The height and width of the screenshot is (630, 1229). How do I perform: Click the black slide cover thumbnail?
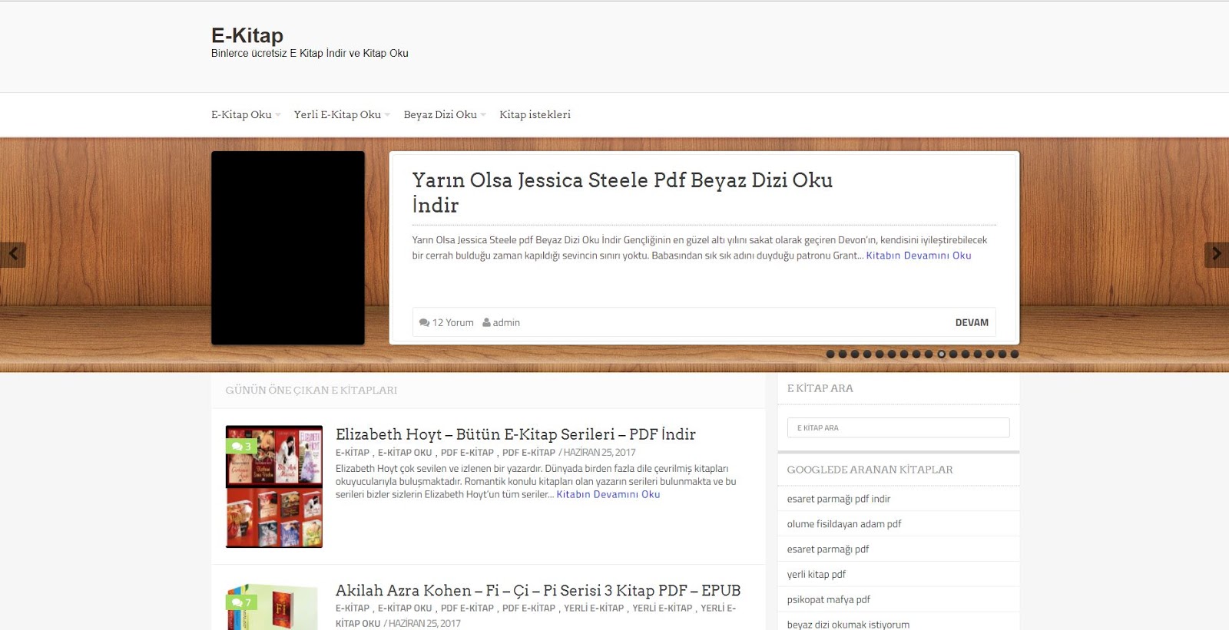point(288,248)
